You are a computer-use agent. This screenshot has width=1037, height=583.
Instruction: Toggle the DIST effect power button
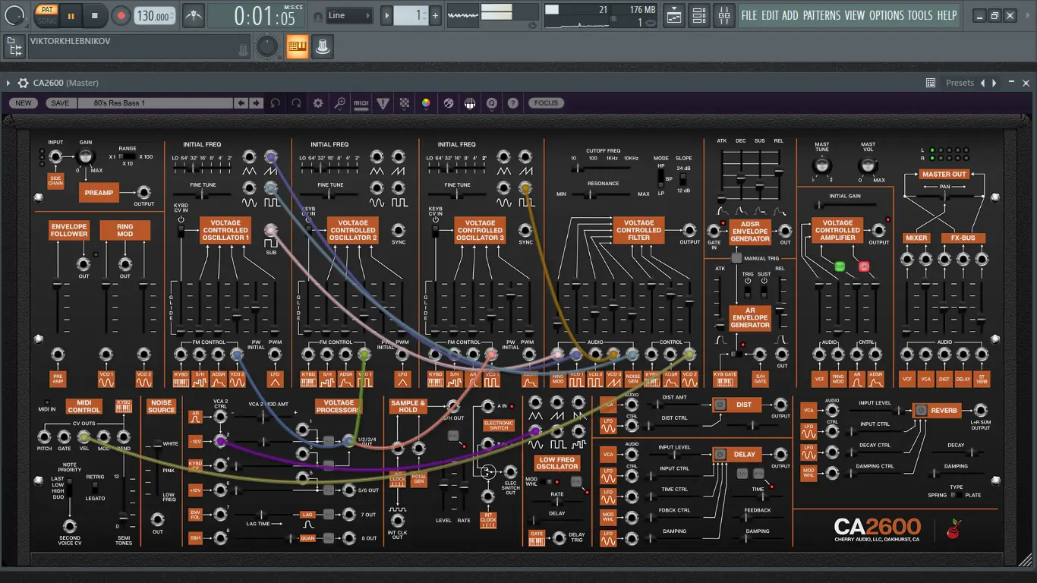coord(720,405)
